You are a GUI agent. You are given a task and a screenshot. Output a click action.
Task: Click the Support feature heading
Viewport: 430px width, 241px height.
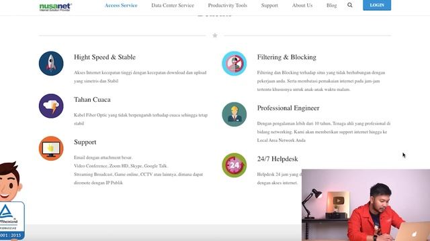point(85,142)
